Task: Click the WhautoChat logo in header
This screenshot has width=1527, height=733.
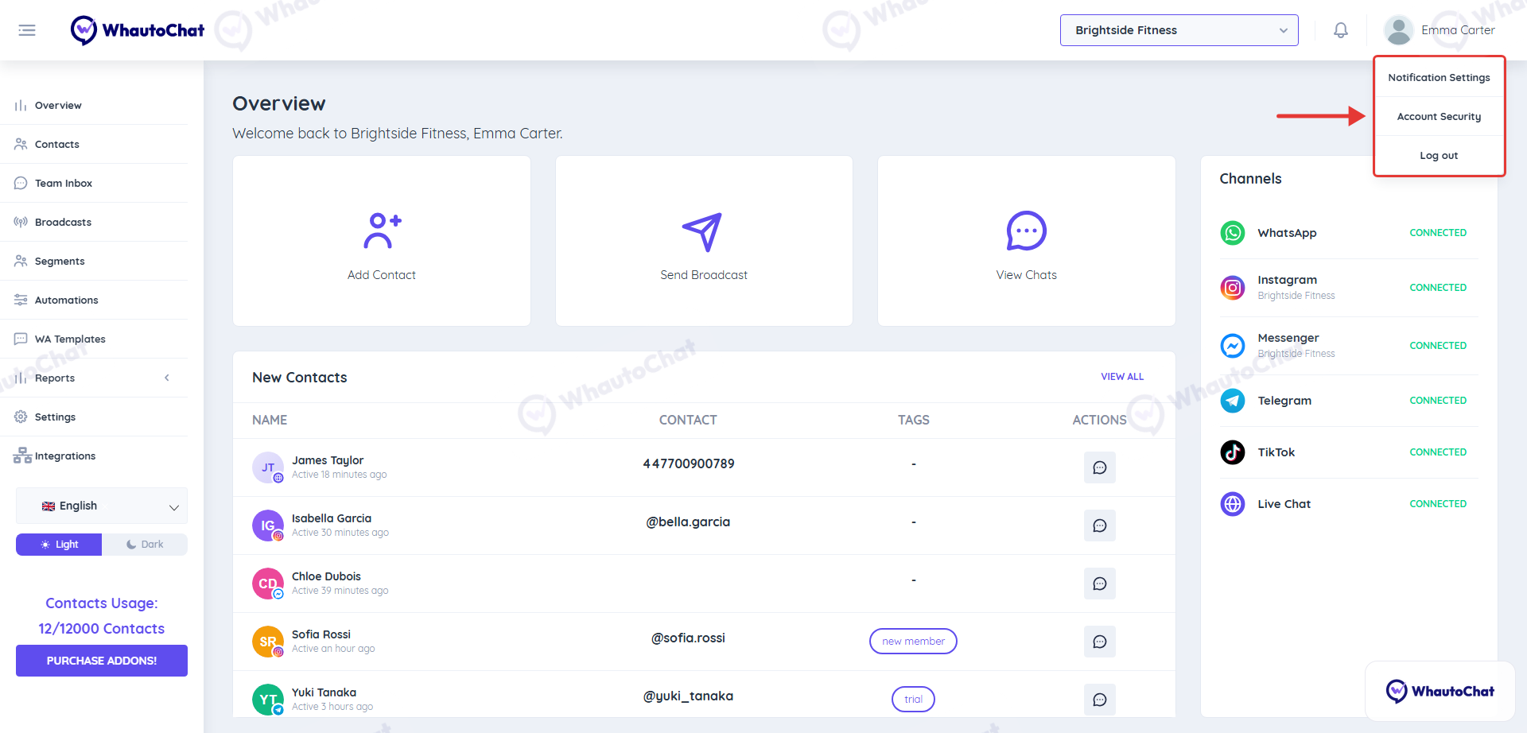Action: click(x=138, y=30)
